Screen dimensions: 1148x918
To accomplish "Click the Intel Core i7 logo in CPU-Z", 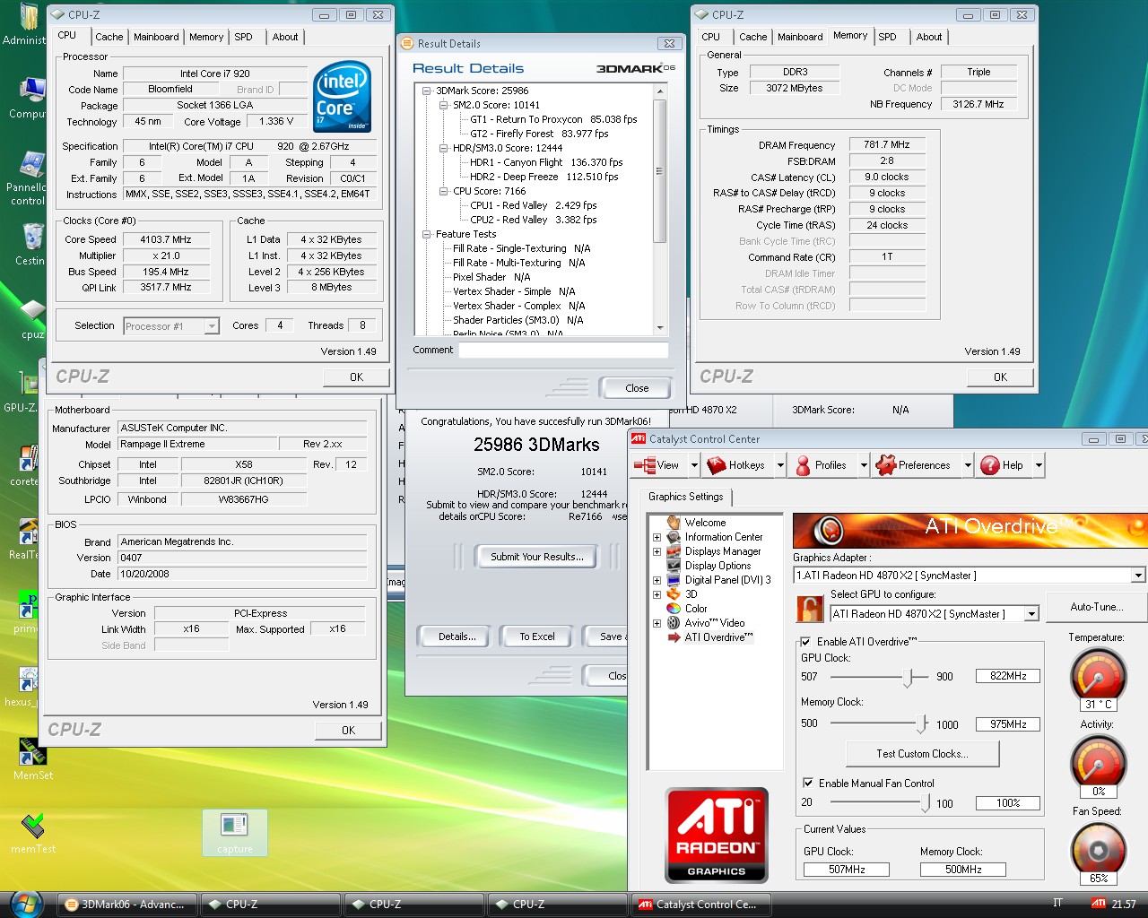I will click(343, 97).
